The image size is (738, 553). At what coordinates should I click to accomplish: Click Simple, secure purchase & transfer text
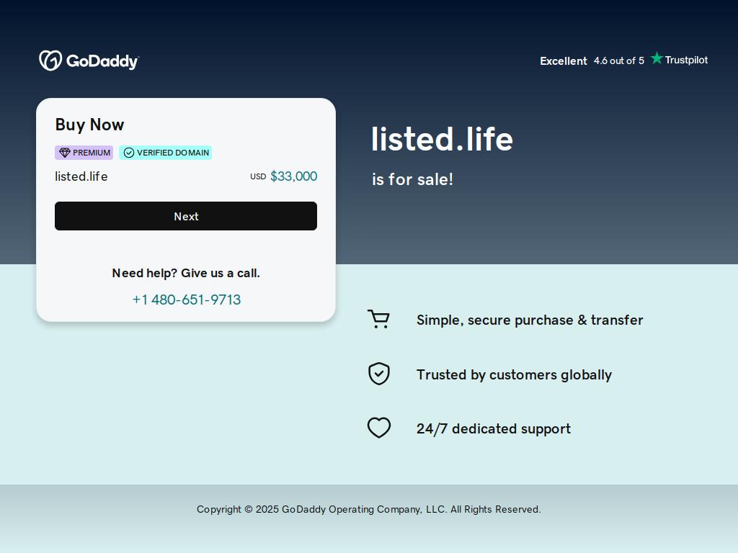(530, 320)
